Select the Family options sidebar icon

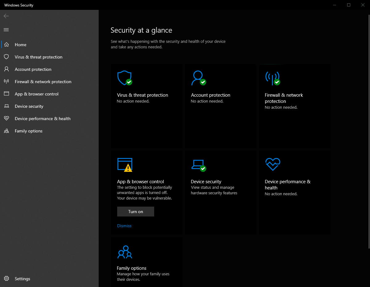(6, 131)
